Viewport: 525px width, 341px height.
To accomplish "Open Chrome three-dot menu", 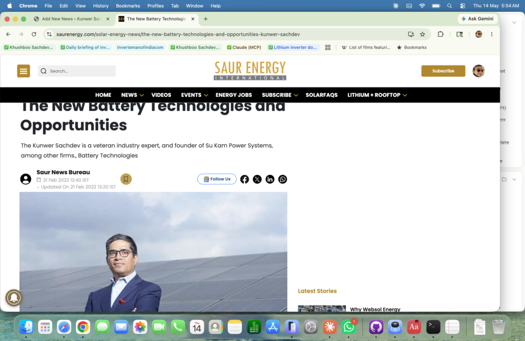I will tap(492, 34).
